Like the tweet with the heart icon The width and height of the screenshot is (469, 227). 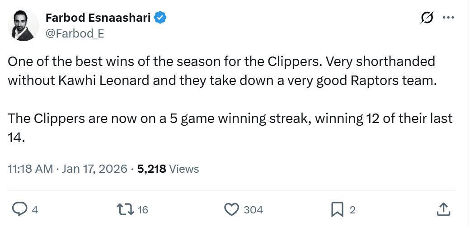click(x=231, y=209)
